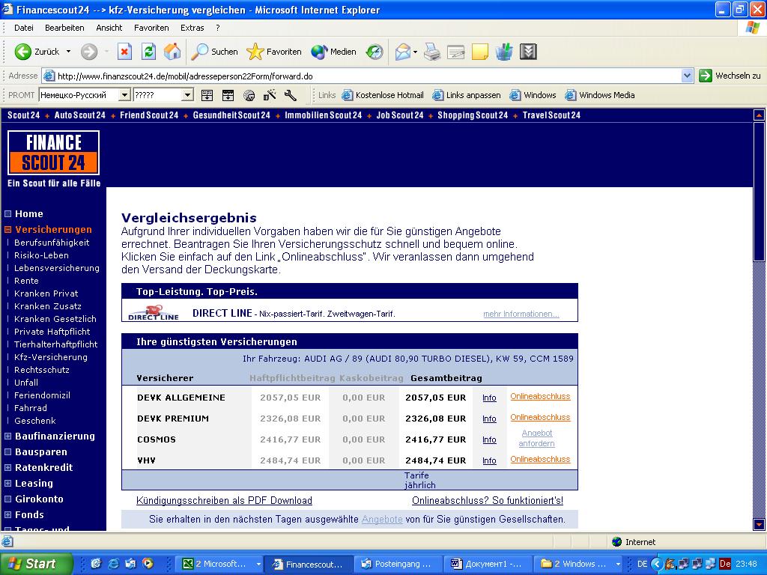Open the ? help menu
The width and height of the screenshot is (767, 575).
click(x=218, y=28)
